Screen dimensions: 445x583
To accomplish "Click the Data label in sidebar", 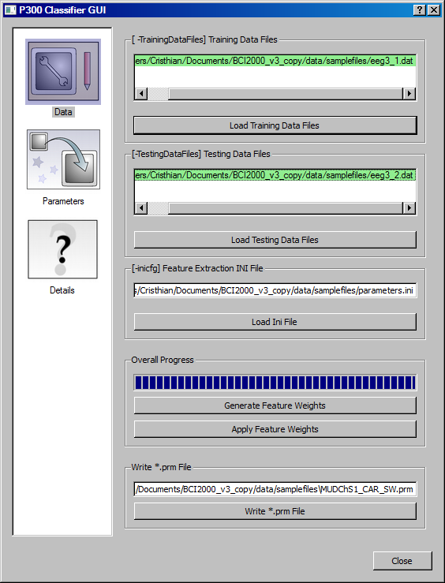I will point(63,112).
